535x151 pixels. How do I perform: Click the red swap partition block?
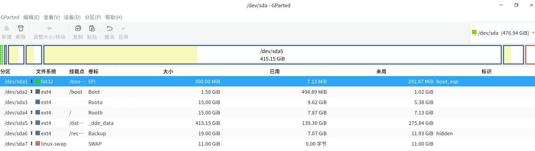(x=530, y=55)
